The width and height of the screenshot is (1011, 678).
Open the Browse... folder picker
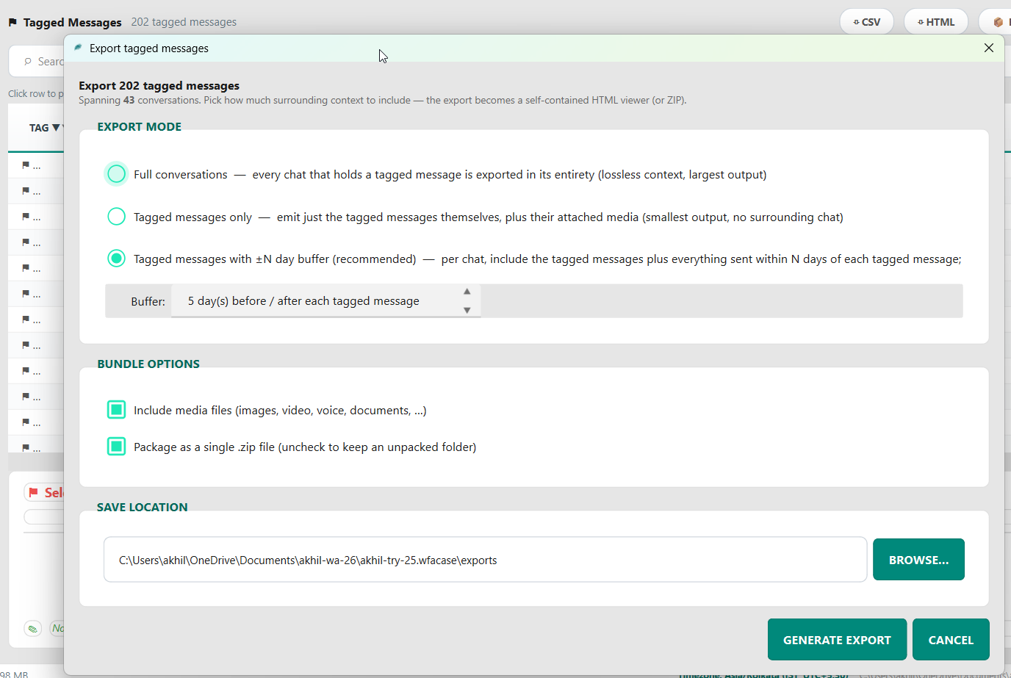[918, 560]
